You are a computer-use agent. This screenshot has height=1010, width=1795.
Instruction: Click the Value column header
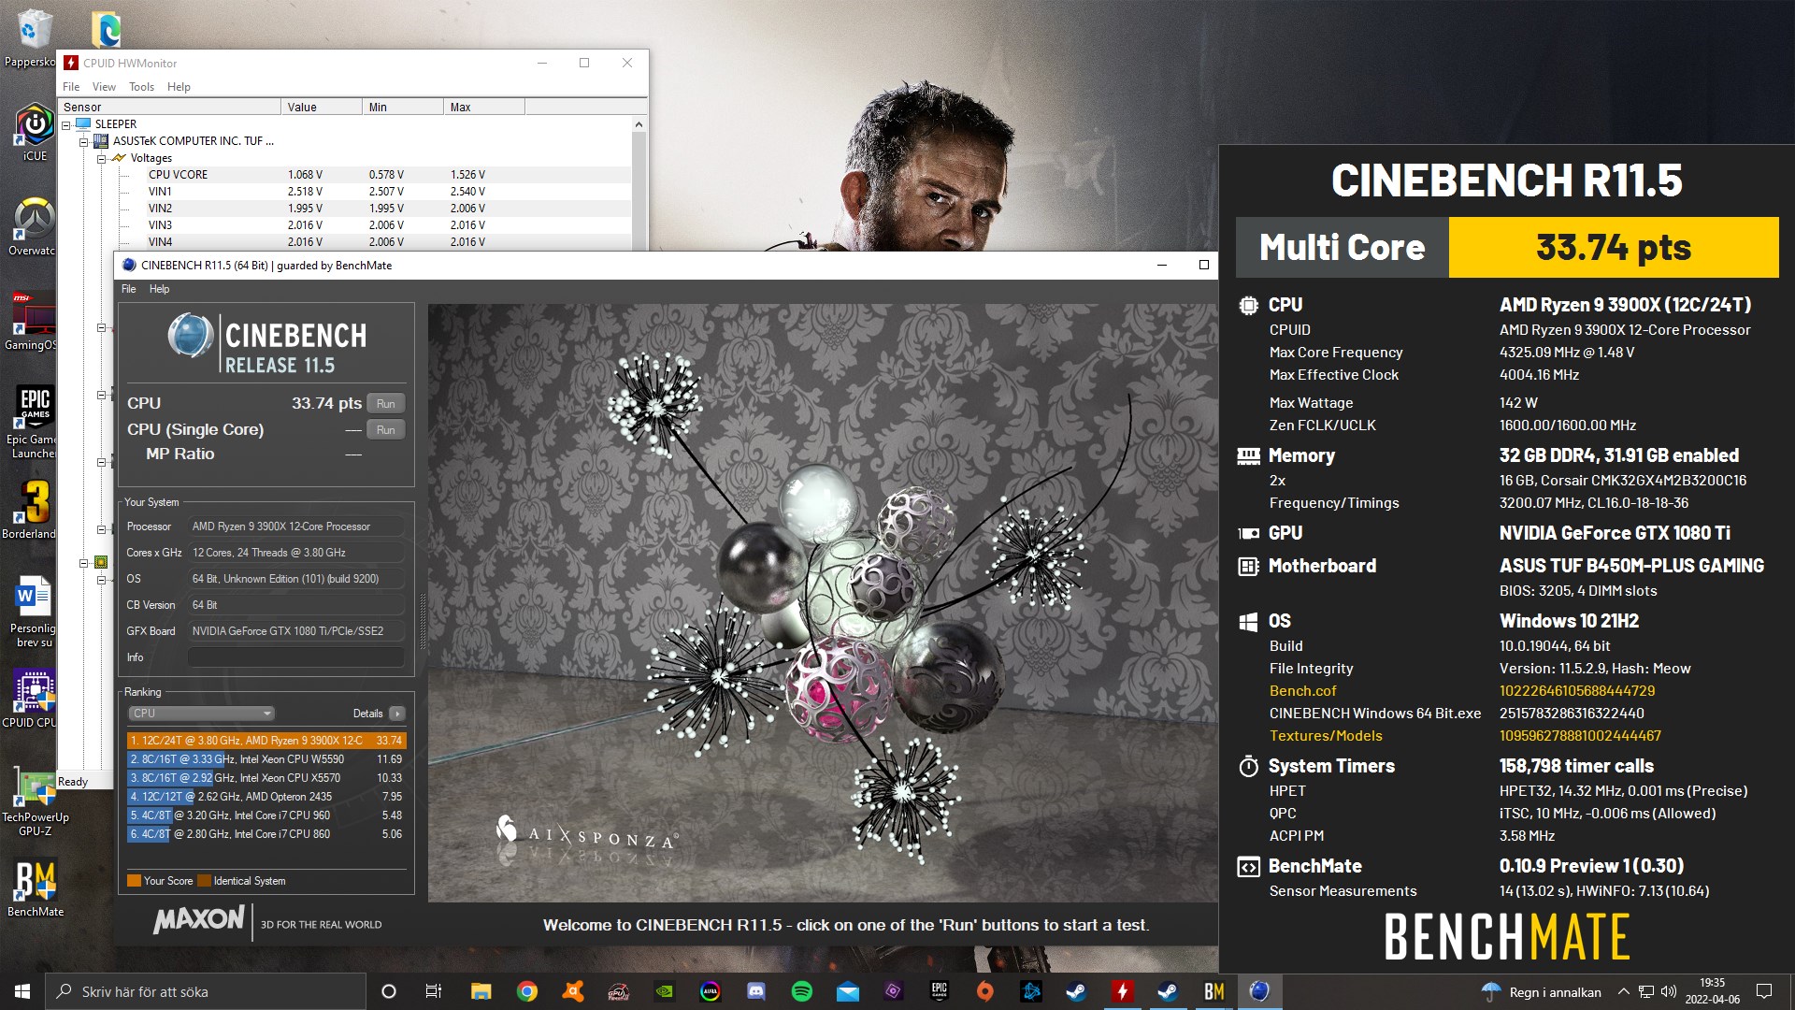(322, 107)
